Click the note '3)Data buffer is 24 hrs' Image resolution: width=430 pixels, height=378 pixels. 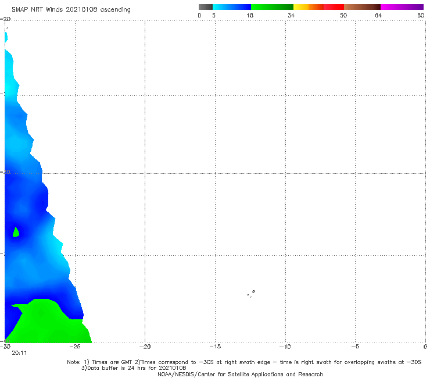click(134, 368)
